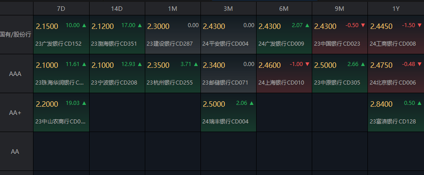424x175 pixels.
Task: Click empty AA row 6M cell
Action: coord(284,151)
